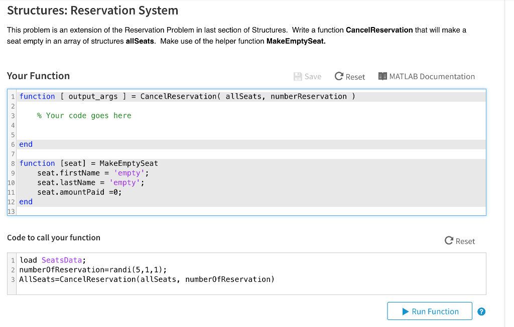This screenshot has height=327, width=514.
Task: Click the '% Your code goes here' comment line
Action: 84,116
